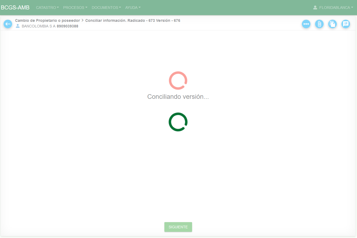The image size is (357, 238).
Task: Click the Cambio de Propietario o poseedor breadcrumb
Action: tap(47, 20)
